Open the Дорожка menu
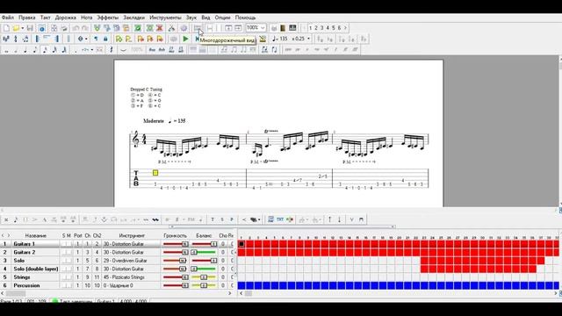 [x=65, y=18]
